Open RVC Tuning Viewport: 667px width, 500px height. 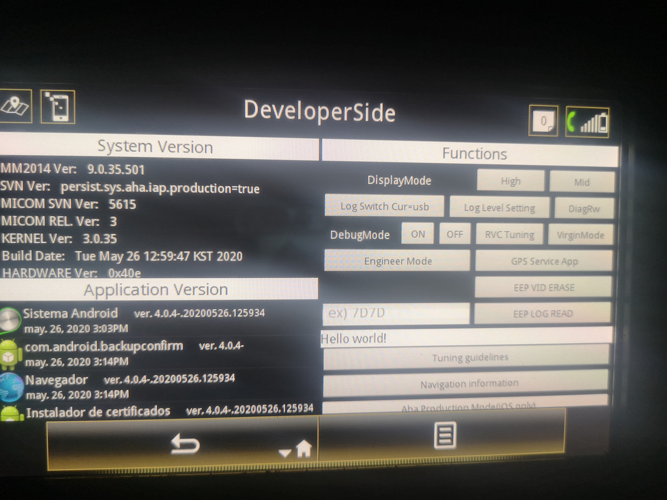pyautogui.click(x=509, y=235)
